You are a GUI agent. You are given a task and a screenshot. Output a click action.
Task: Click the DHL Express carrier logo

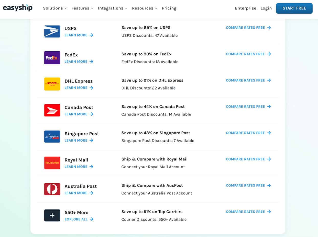click(52, 84)
